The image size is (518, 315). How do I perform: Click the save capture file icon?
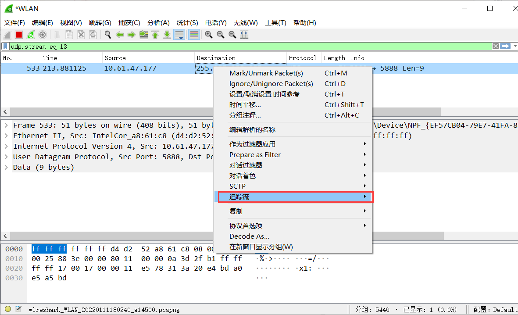(x=69, y=35)
